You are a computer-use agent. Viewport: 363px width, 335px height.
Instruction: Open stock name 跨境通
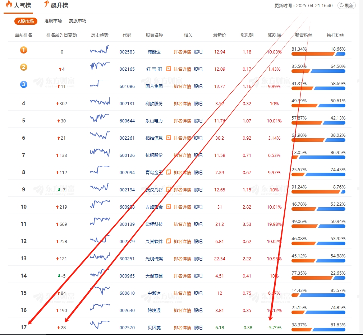[154, 311]
